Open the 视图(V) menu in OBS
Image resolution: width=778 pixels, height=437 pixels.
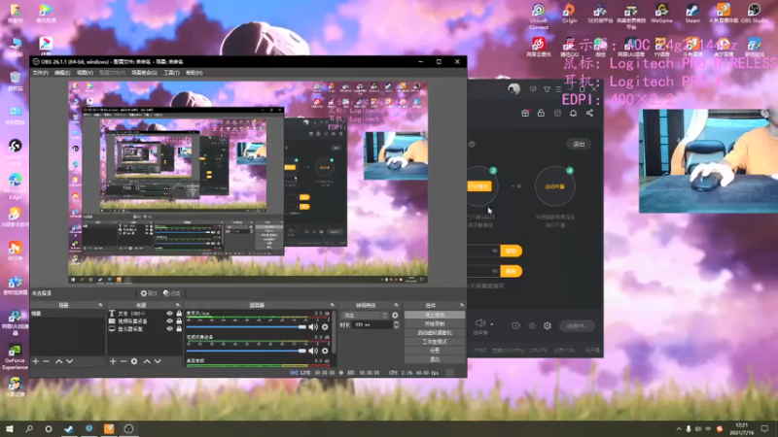tap(85, 73)
